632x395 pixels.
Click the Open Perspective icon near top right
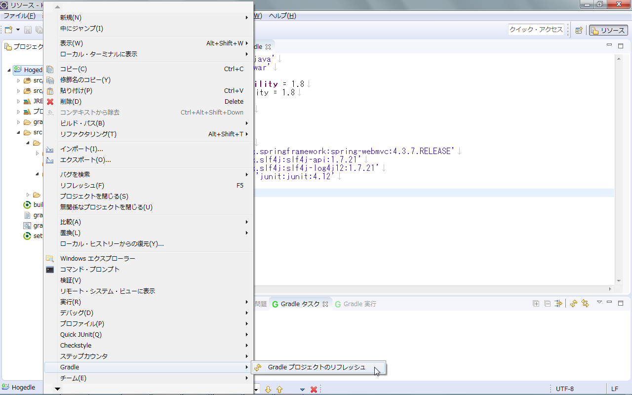click(579, 30)
